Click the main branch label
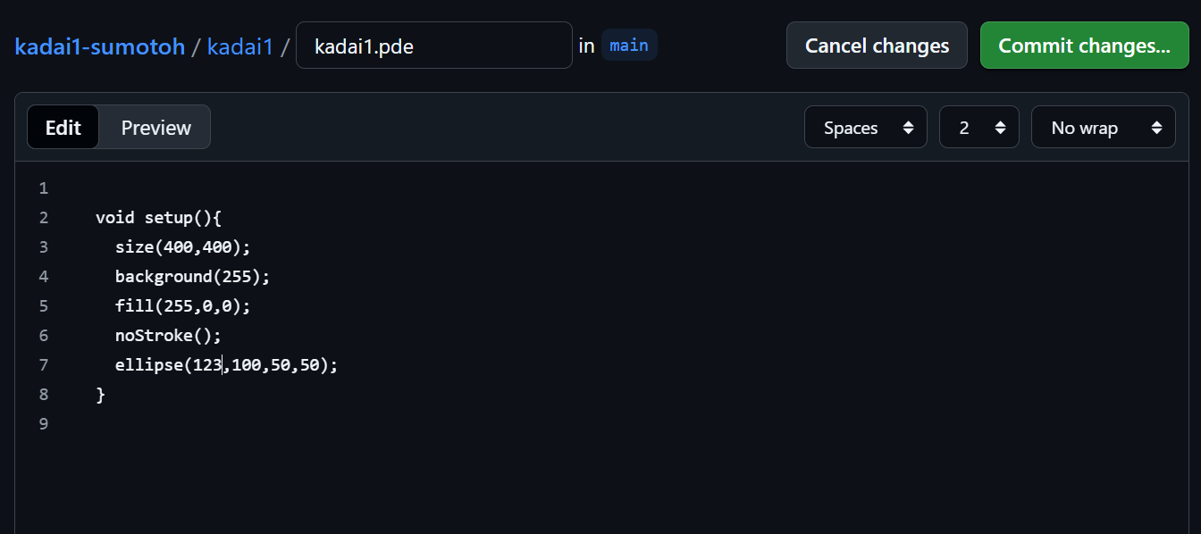 [x=629, y=45]
